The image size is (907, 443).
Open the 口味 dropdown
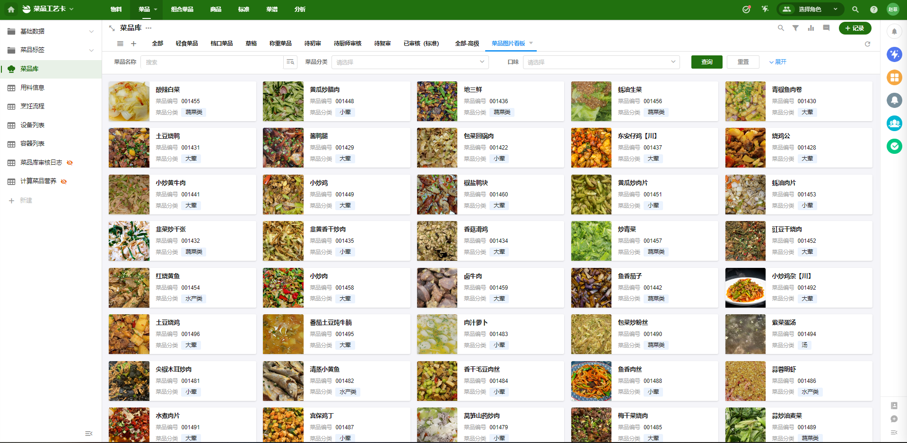601,62
